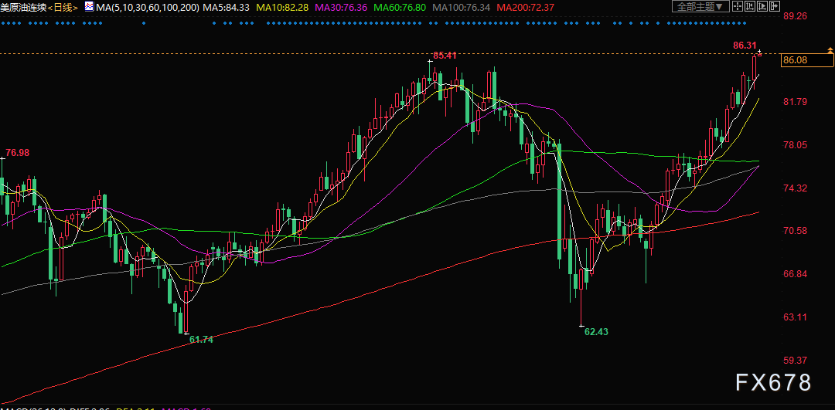Open the 全部主题 theme dropdown
Viewport: 835px width, 410px height.
pos(700,6)
